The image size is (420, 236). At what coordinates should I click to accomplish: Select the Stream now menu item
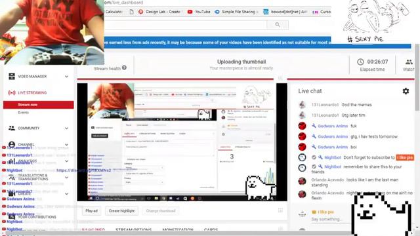click(x=38, y=105)
